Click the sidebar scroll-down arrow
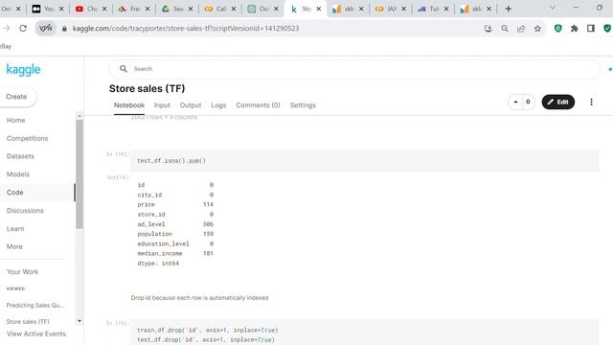613x345 pixels. coord(79,321)
